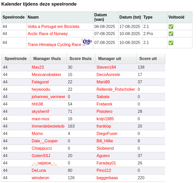
Task: Open Trans-Himalaya Cycling Race details
Action: pos(54,44)
